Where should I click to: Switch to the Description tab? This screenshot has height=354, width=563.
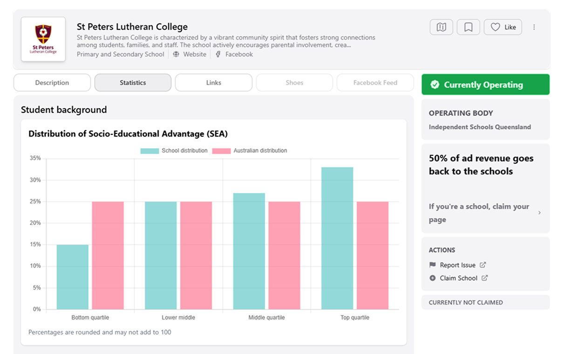tap(52, 82)
